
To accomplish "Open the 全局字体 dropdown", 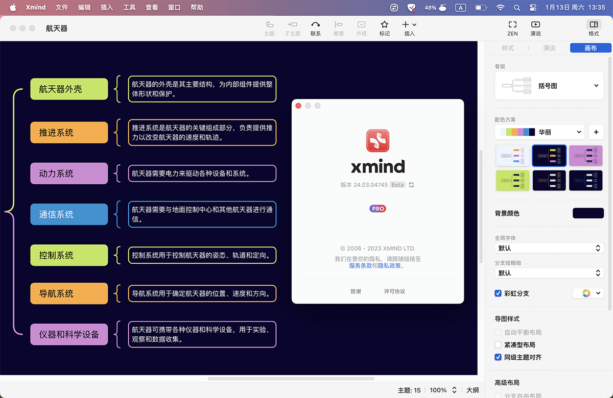I will pyautogui.click(x=549, y=248).
